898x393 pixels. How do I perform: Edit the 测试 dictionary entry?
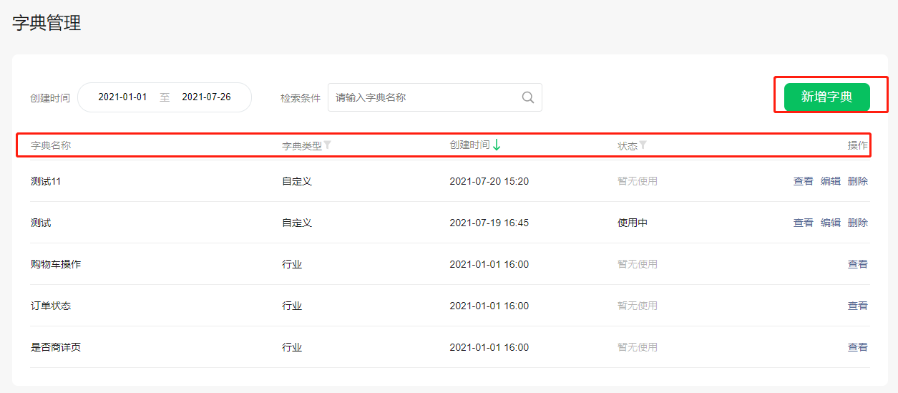(x=830, y=223)
